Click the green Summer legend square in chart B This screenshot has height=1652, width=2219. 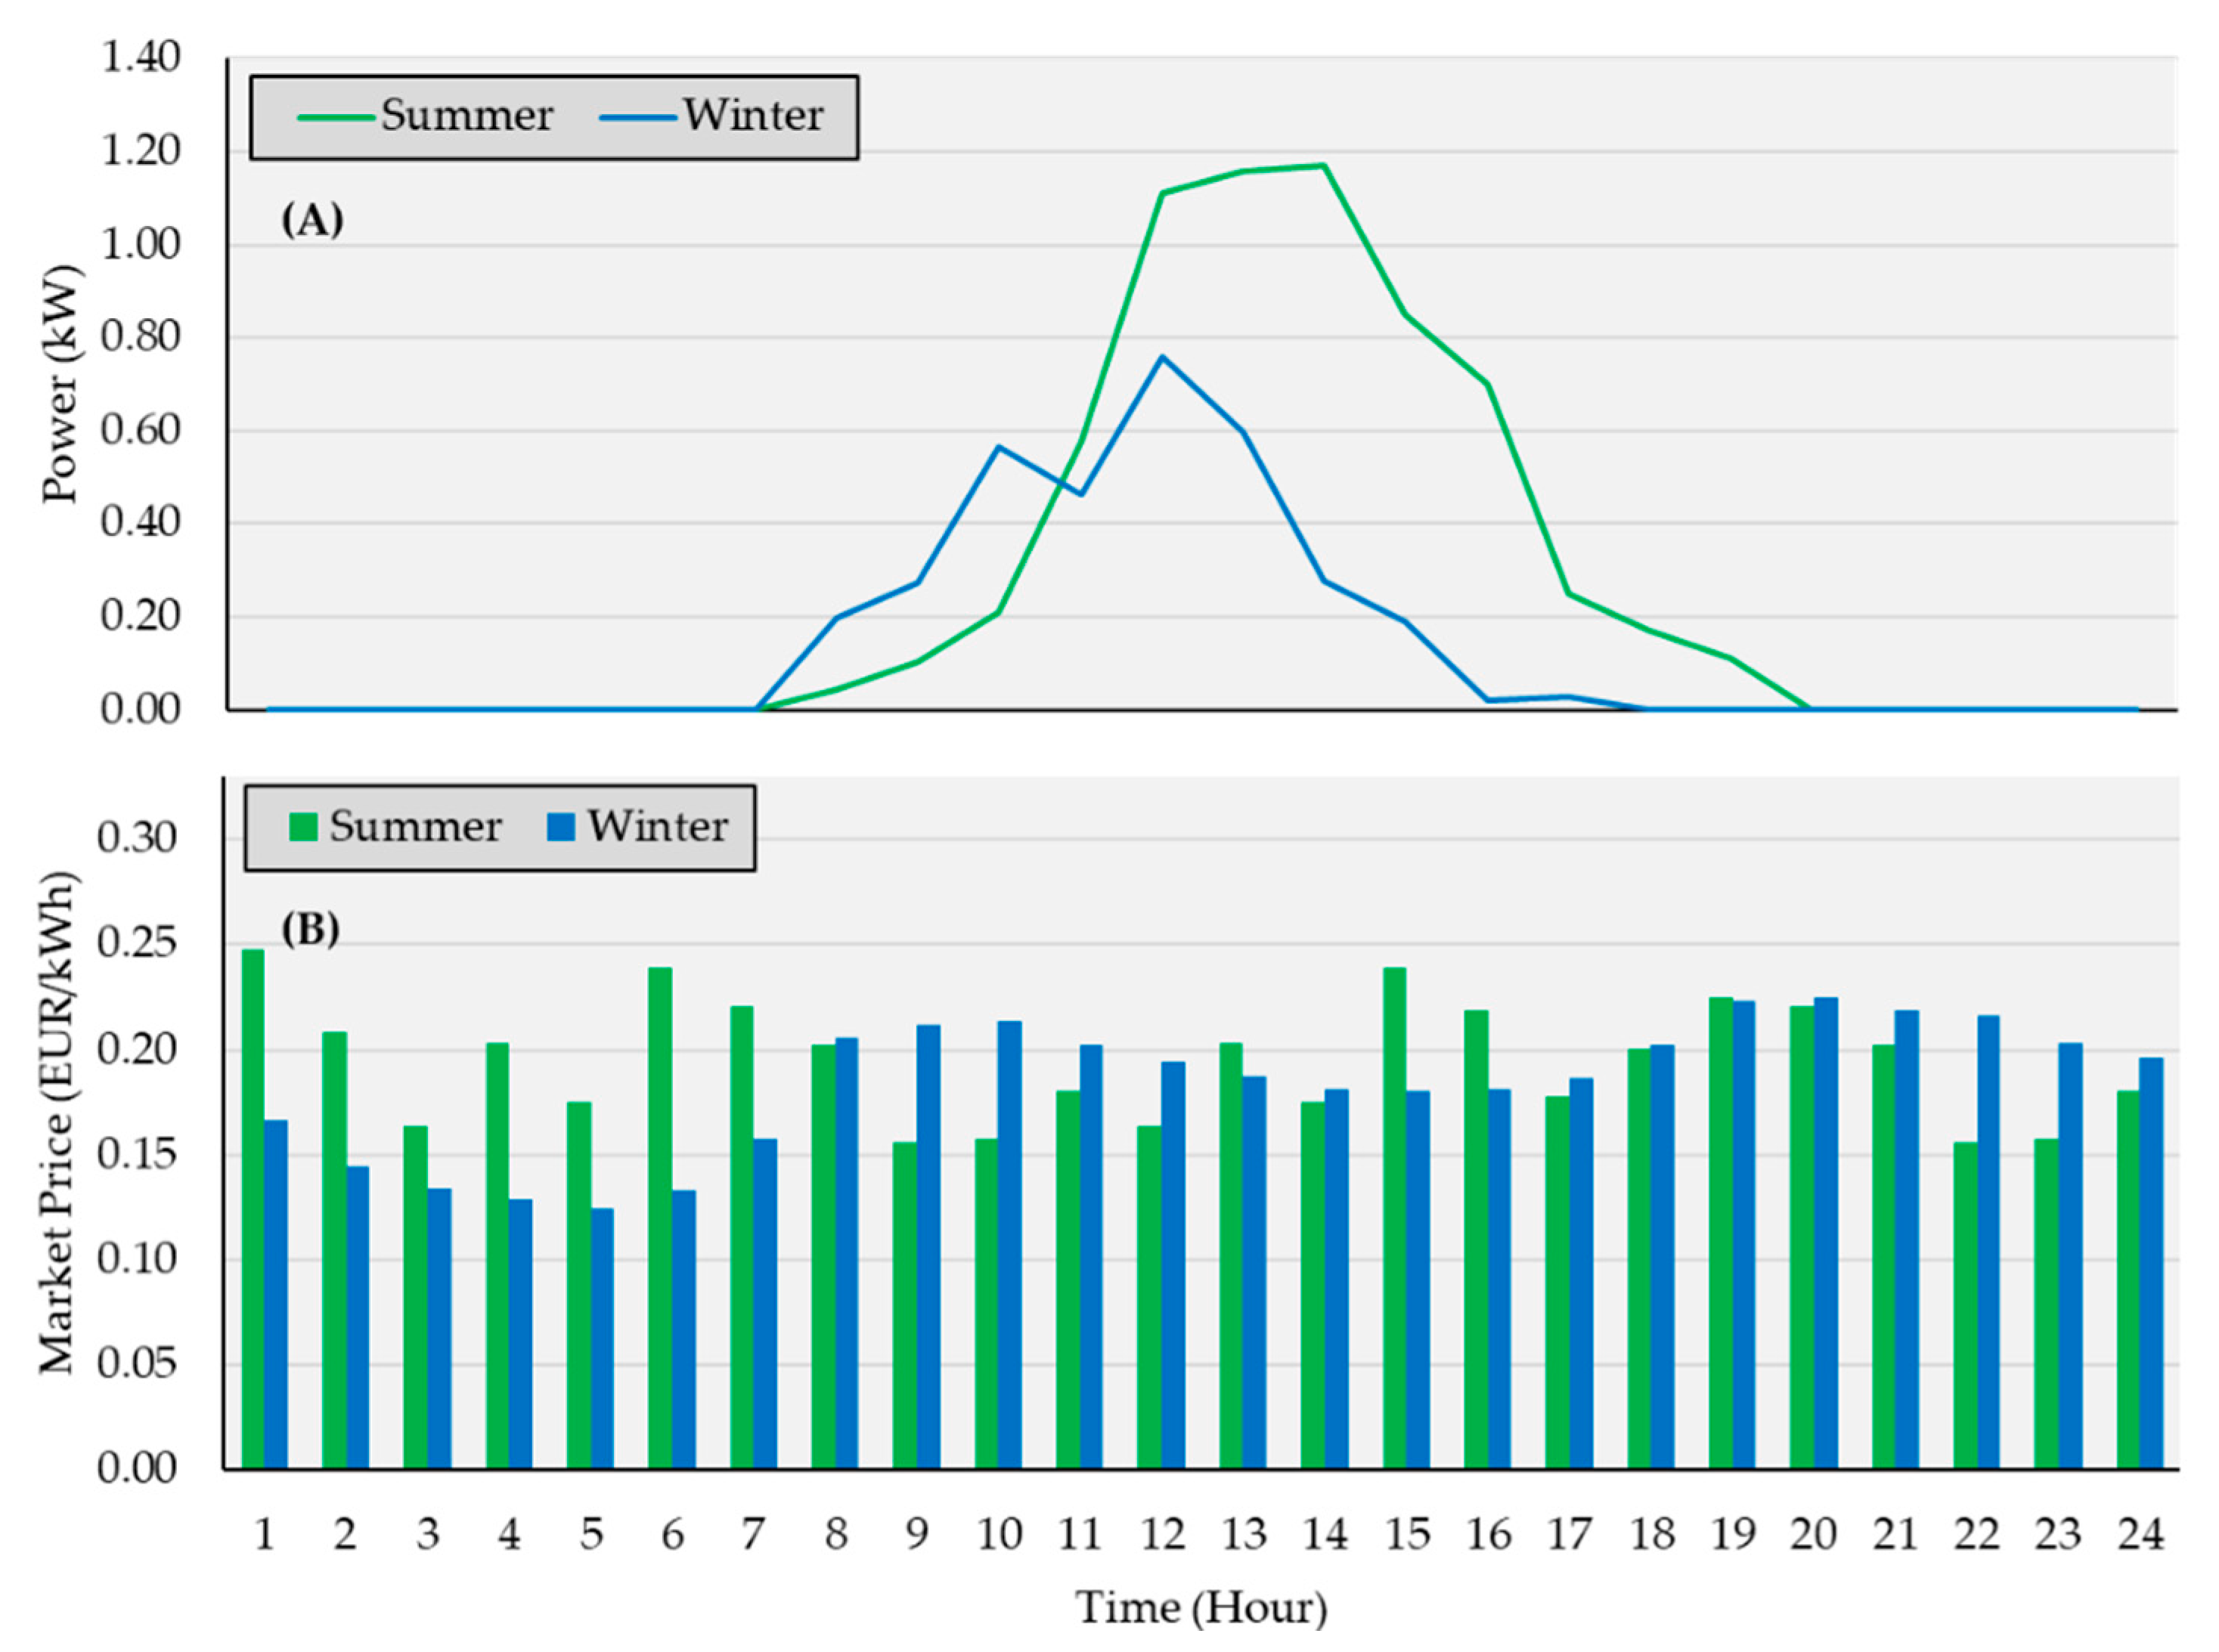(x=303, y=827)
